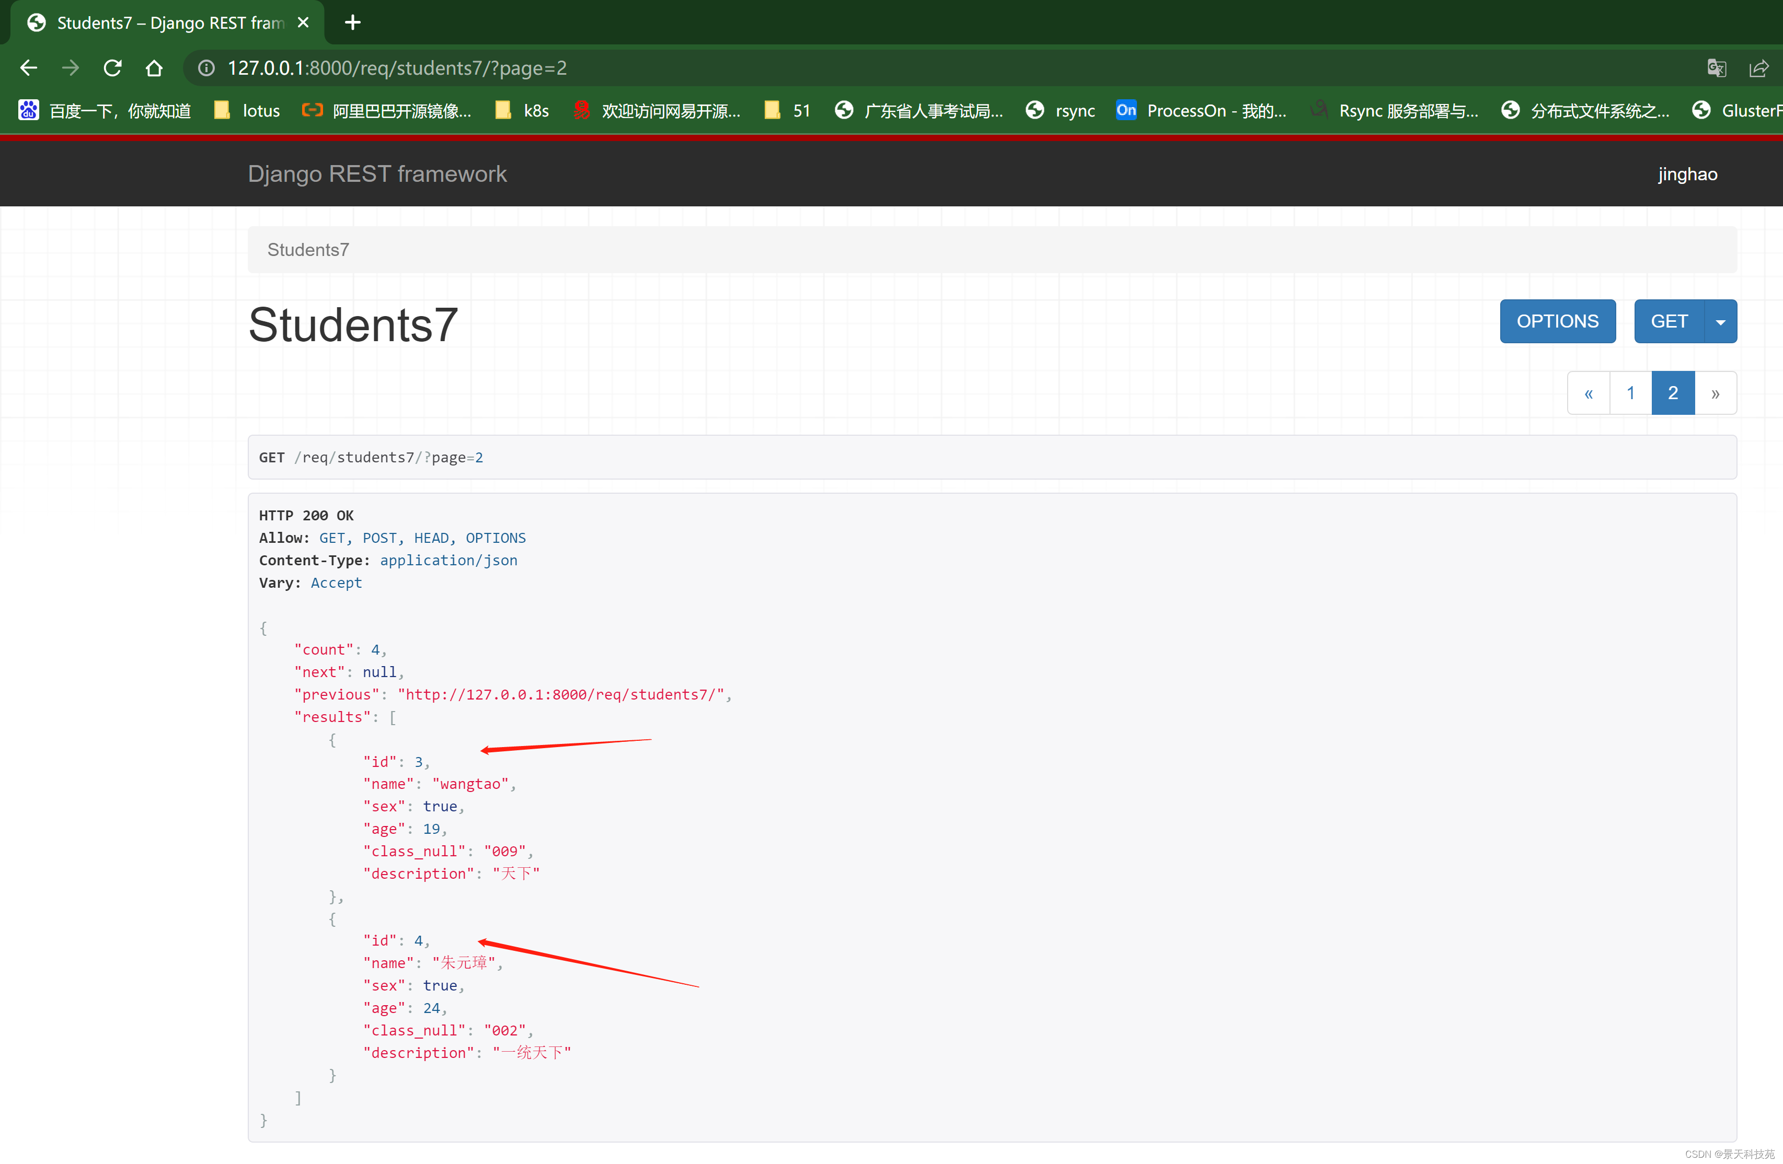1783x1164 pixels.
Task: Open the 51 bookmark folder
Action: (787, 111)
